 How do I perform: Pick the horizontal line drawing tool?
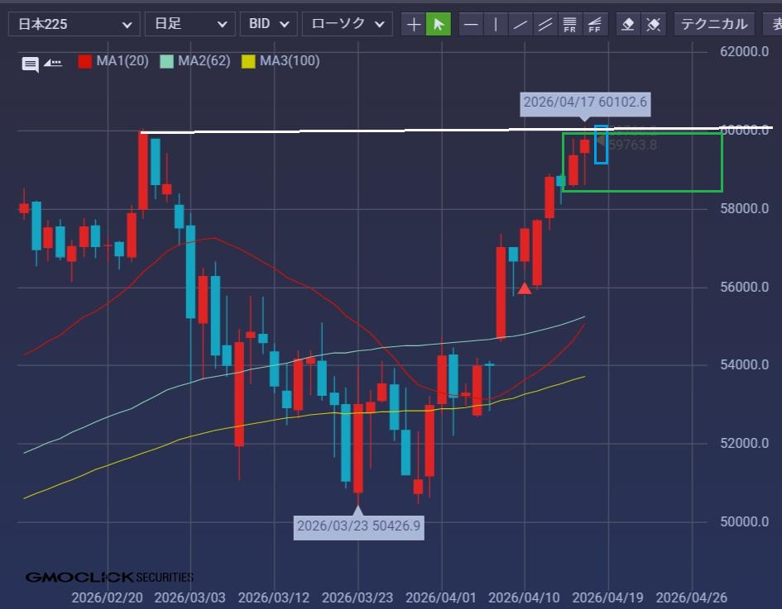(471, 24)
